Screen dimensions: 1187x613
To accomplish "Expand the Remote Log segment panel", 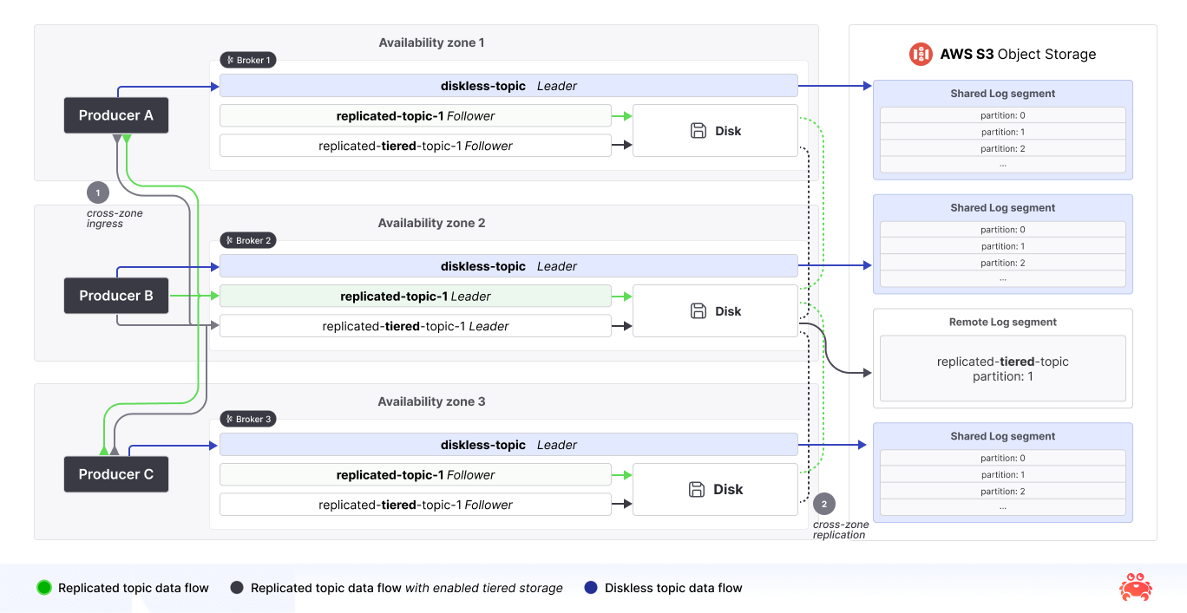I will (1002, 358).
